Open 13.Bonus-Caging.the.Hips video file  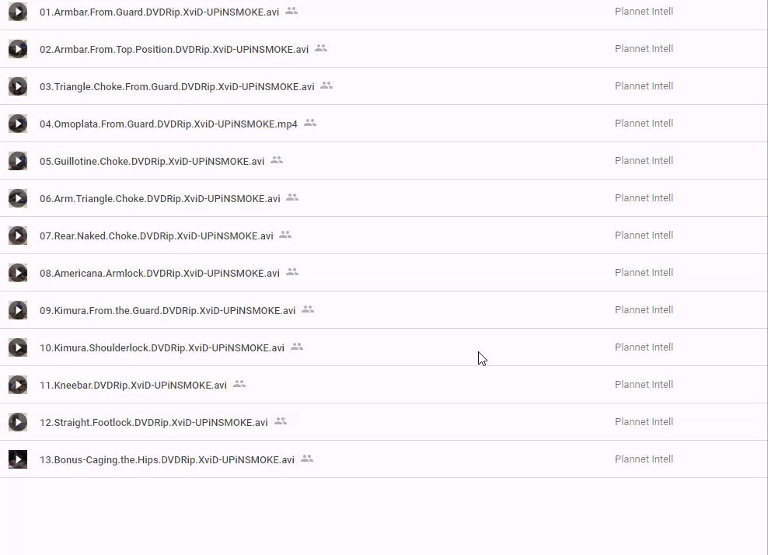point(166,459)
